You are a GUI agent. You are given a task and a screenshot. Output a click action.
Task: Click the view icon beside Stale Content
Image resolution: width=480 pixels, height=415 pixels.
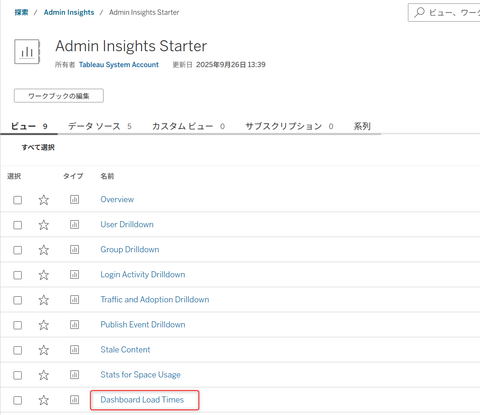(75, 350)
